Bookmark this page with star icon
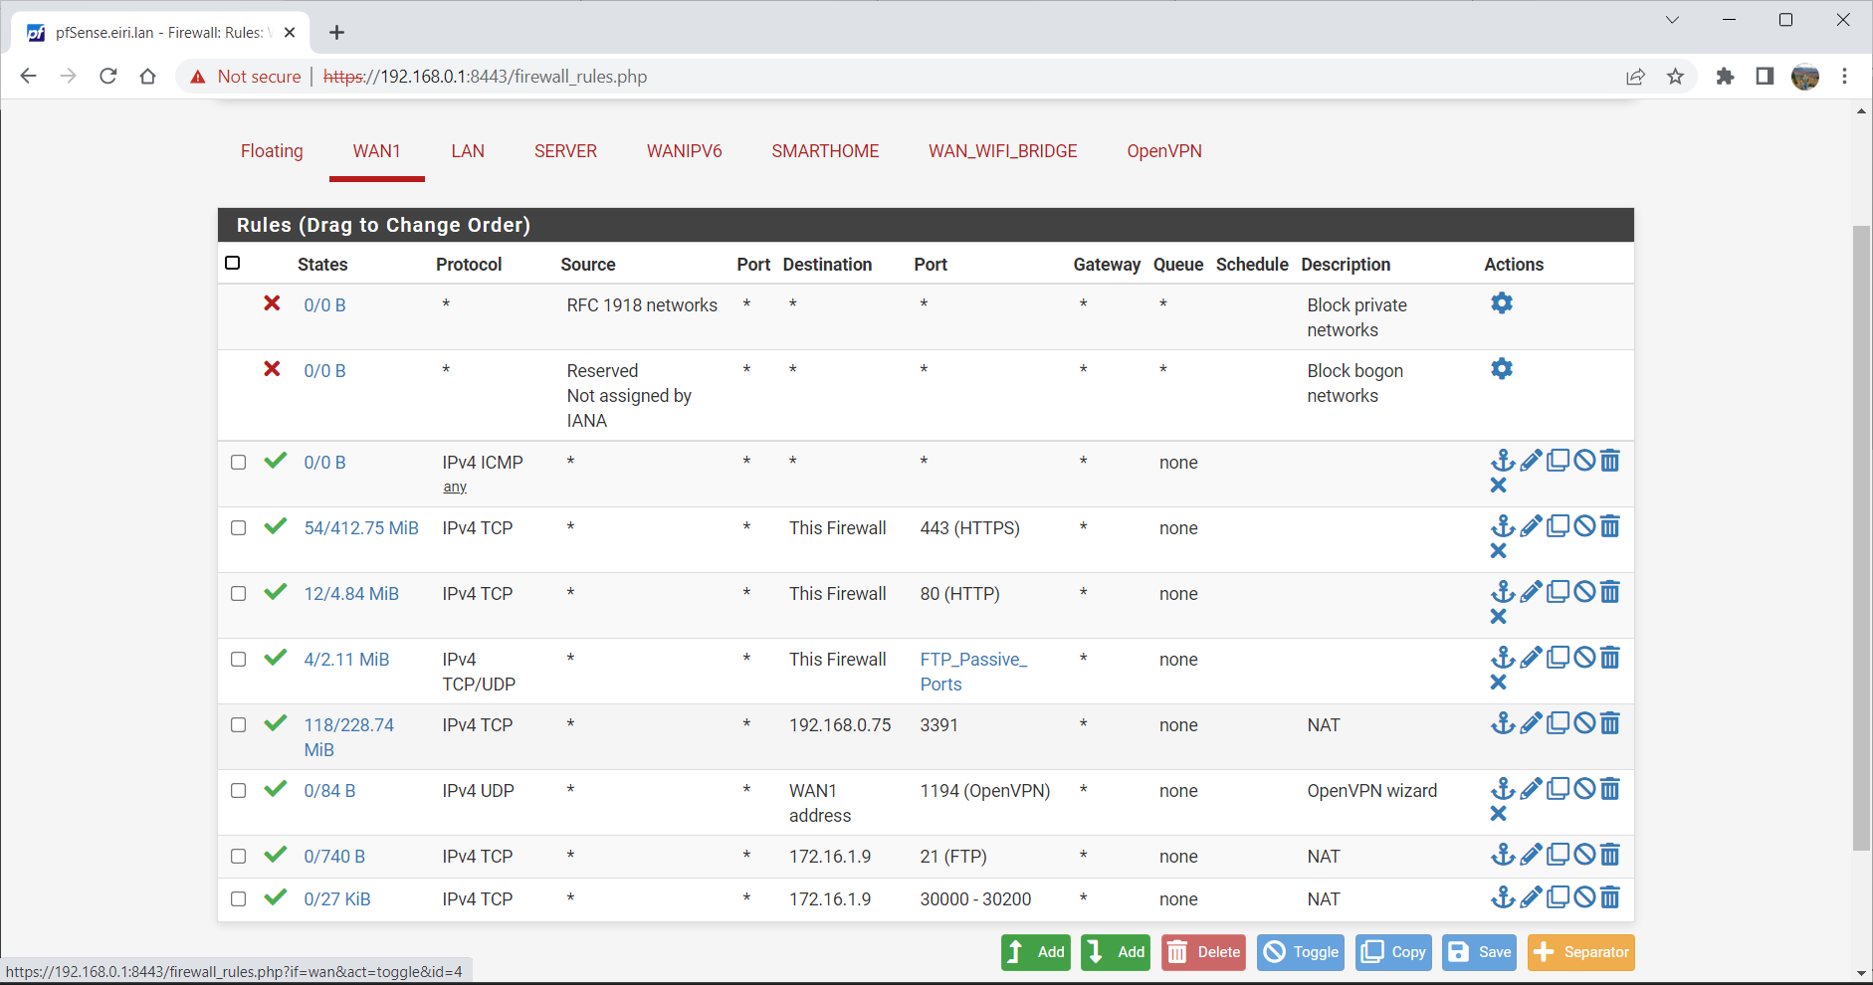Screen dimensions: 1873x985 pyautogui.click(x=1676, y=77)
